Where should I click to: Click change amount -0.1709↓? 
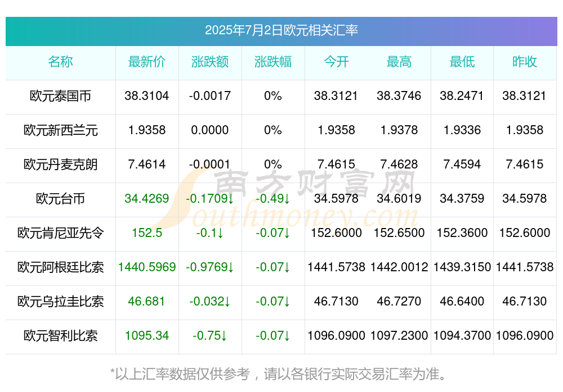[x=210, y=198]
